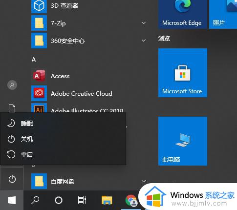The image size is (237, 210).
Task: Click the Power button in Start sidebar
Action: (12, 179)
